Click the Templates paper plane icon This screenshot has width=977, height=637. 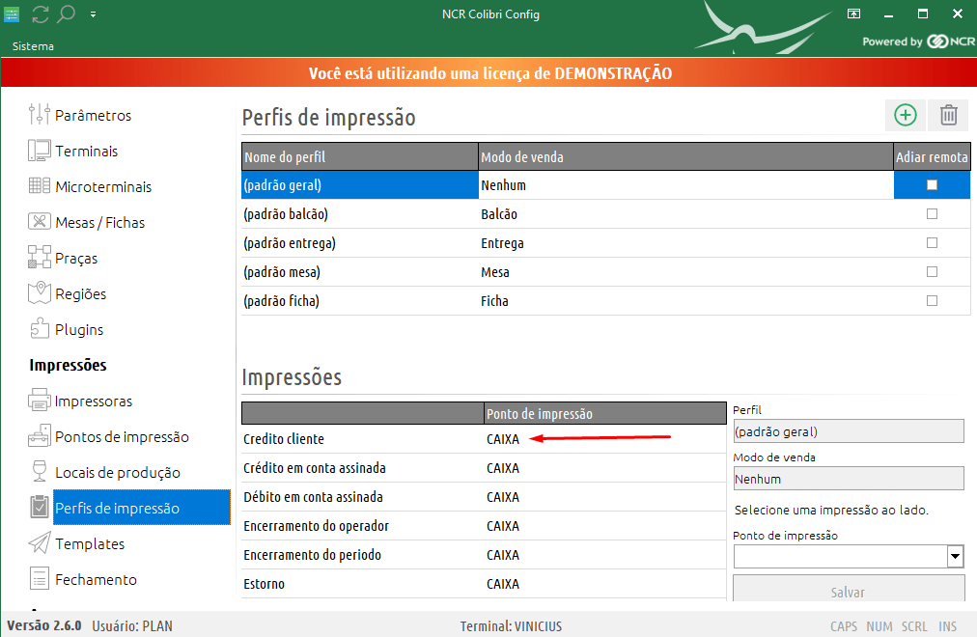pos(39,543)
